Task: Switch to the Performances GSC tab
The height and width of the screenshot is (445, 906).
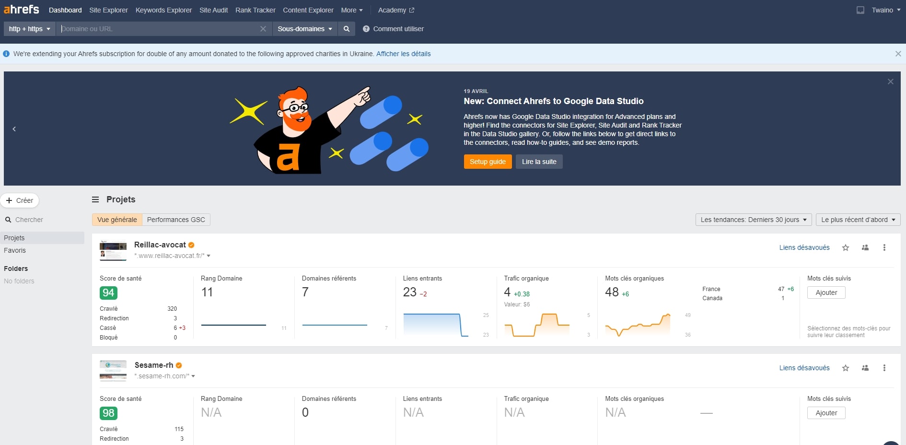Action: click(x=176, y=220)
